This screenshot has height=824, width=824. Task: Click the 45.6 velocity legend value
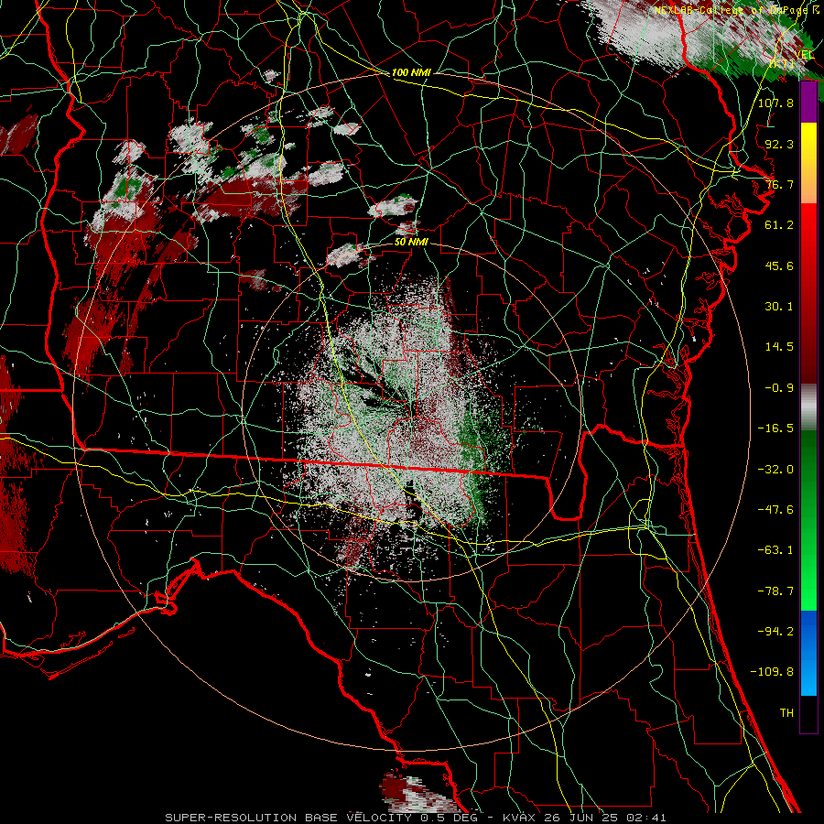[x=779, y=266]
